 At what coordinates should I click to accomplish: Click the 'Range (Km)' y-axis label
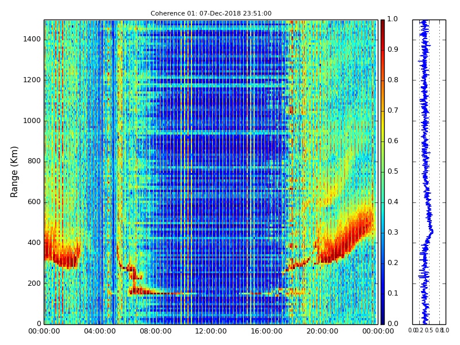(14, 172)
